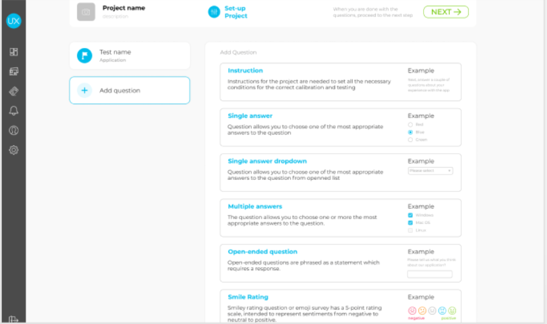
Task: Click the help/support icon in sidebar
Action: pyautogui.click(x=14, y=130)
